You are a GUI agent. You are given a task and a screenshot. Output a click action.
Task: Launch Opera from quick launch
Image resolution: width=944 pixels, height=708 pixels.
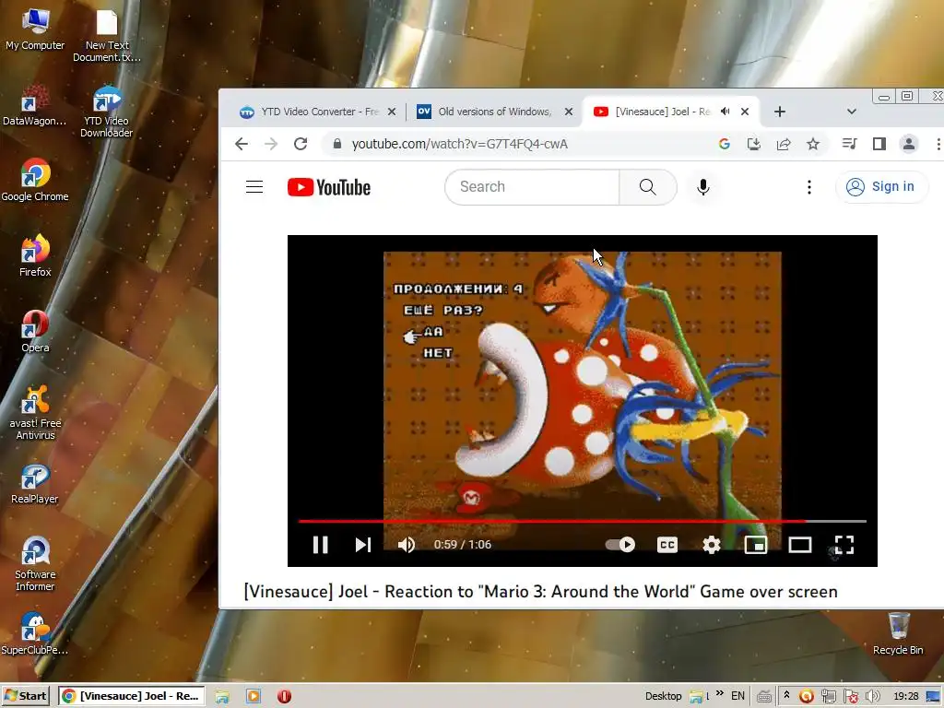(285, 697)
